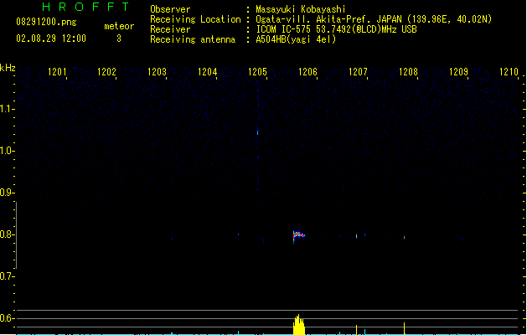Viewport: 527px width, 335px height.
Task: Click the thin yellow spike at 1207 in bottom graph
Action: click(356, 330)
